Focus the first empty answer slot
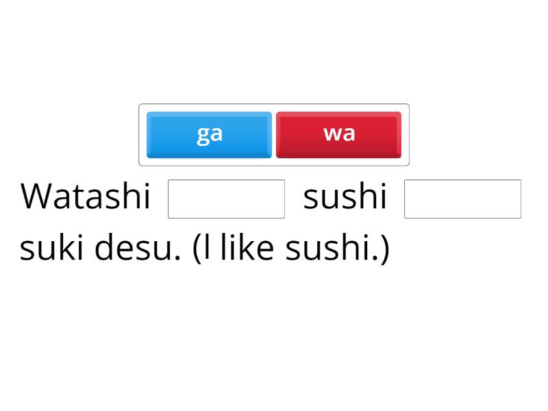The image size is (548, 411). (226, 199)
